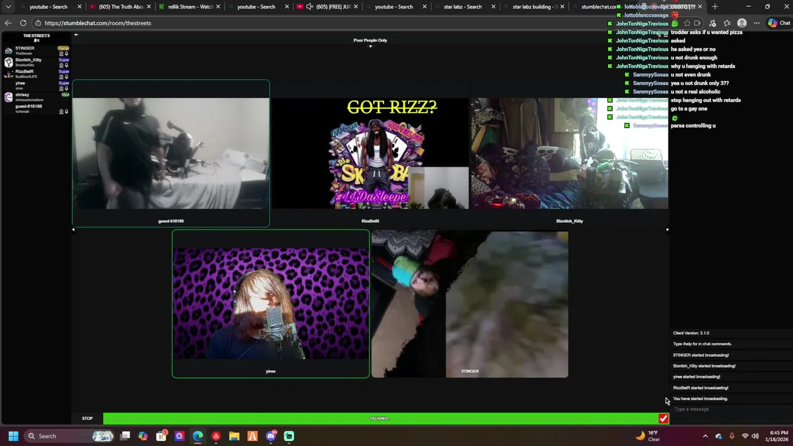Open the Copilot Chat button
This screenshot has width=793, height=446.
(x=779, y=23)
